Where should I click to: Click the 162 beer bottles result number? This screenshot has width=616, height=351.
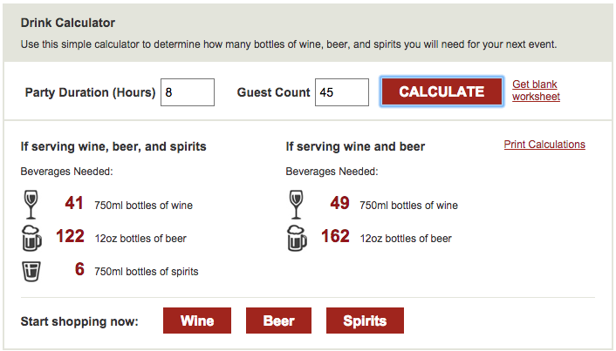pos(336,236)
